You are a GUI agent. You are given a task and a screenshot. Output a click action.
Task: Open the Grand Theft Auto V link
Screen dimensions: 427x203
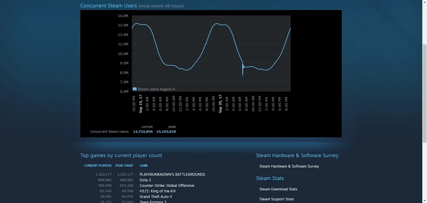point(156,197)
